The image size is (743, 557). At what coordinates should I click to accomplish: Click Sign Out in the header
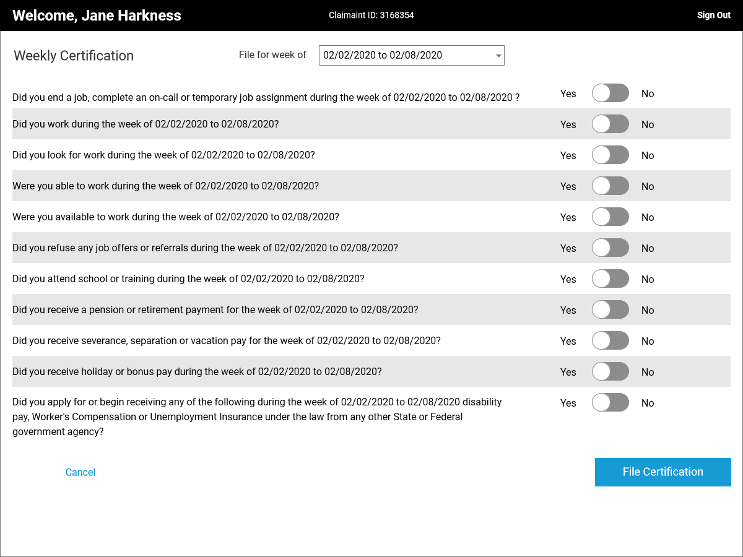point(714,15)
